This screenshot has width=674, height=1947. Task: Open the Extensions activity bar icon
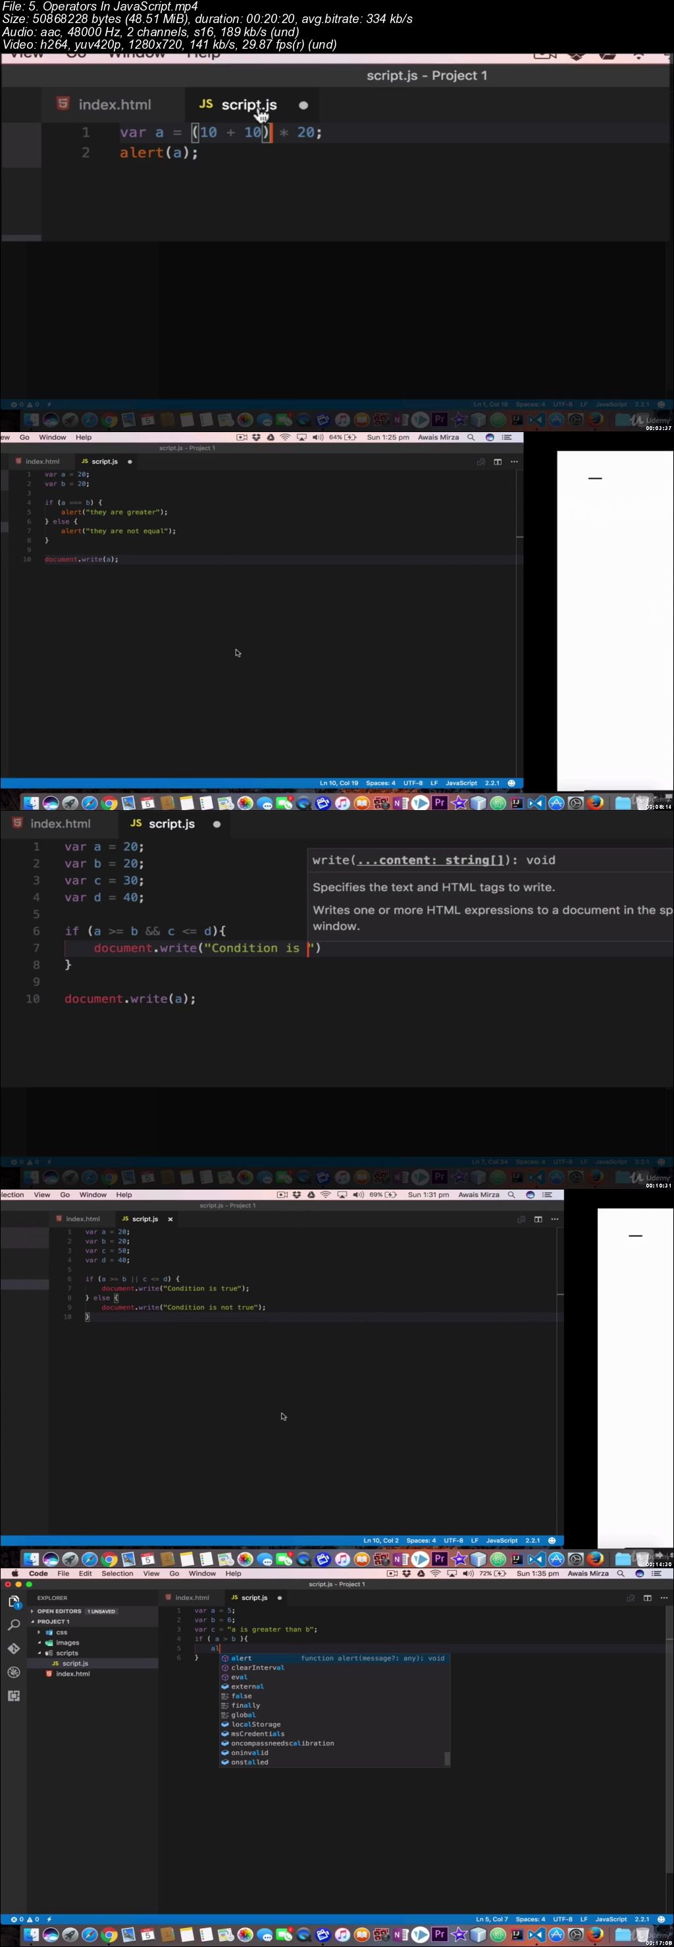click(14, 1695)
